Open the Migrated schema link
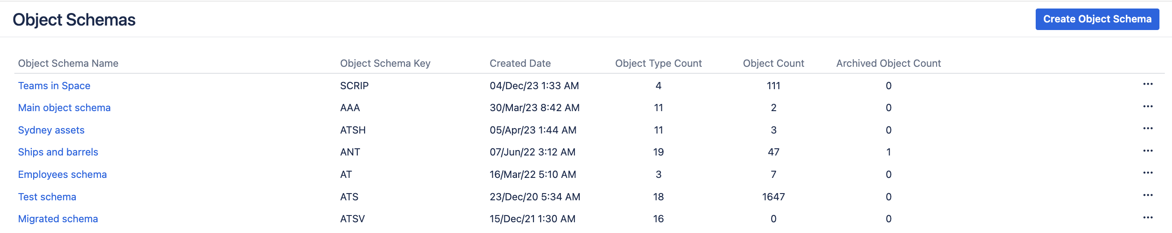 tap(58, 219)
